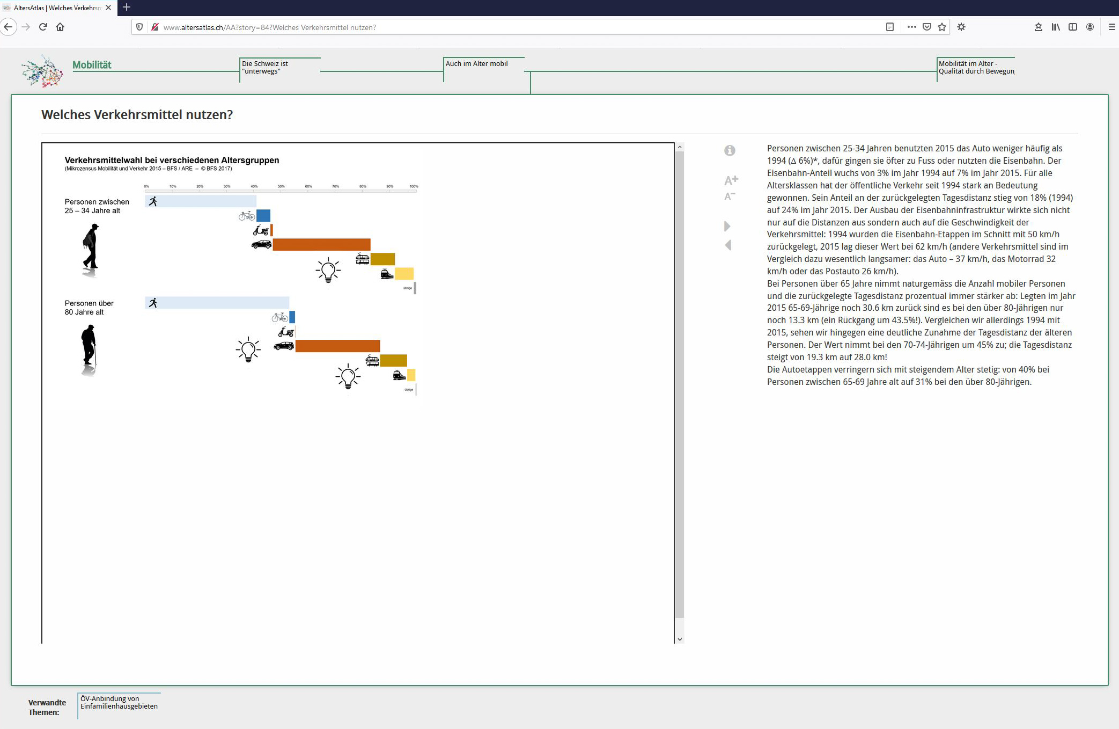Click the lightbulb next to the car bar for 25–34 year olds
Viewport: 1119px width, 729px height.
click(x=328, y=270)
